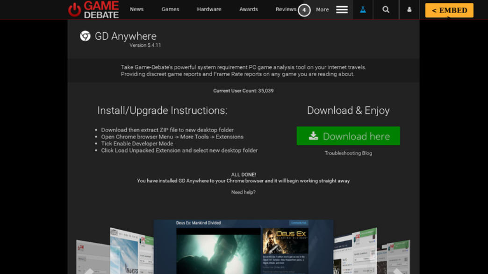Open the Hardware menu item

click(209, 9)
